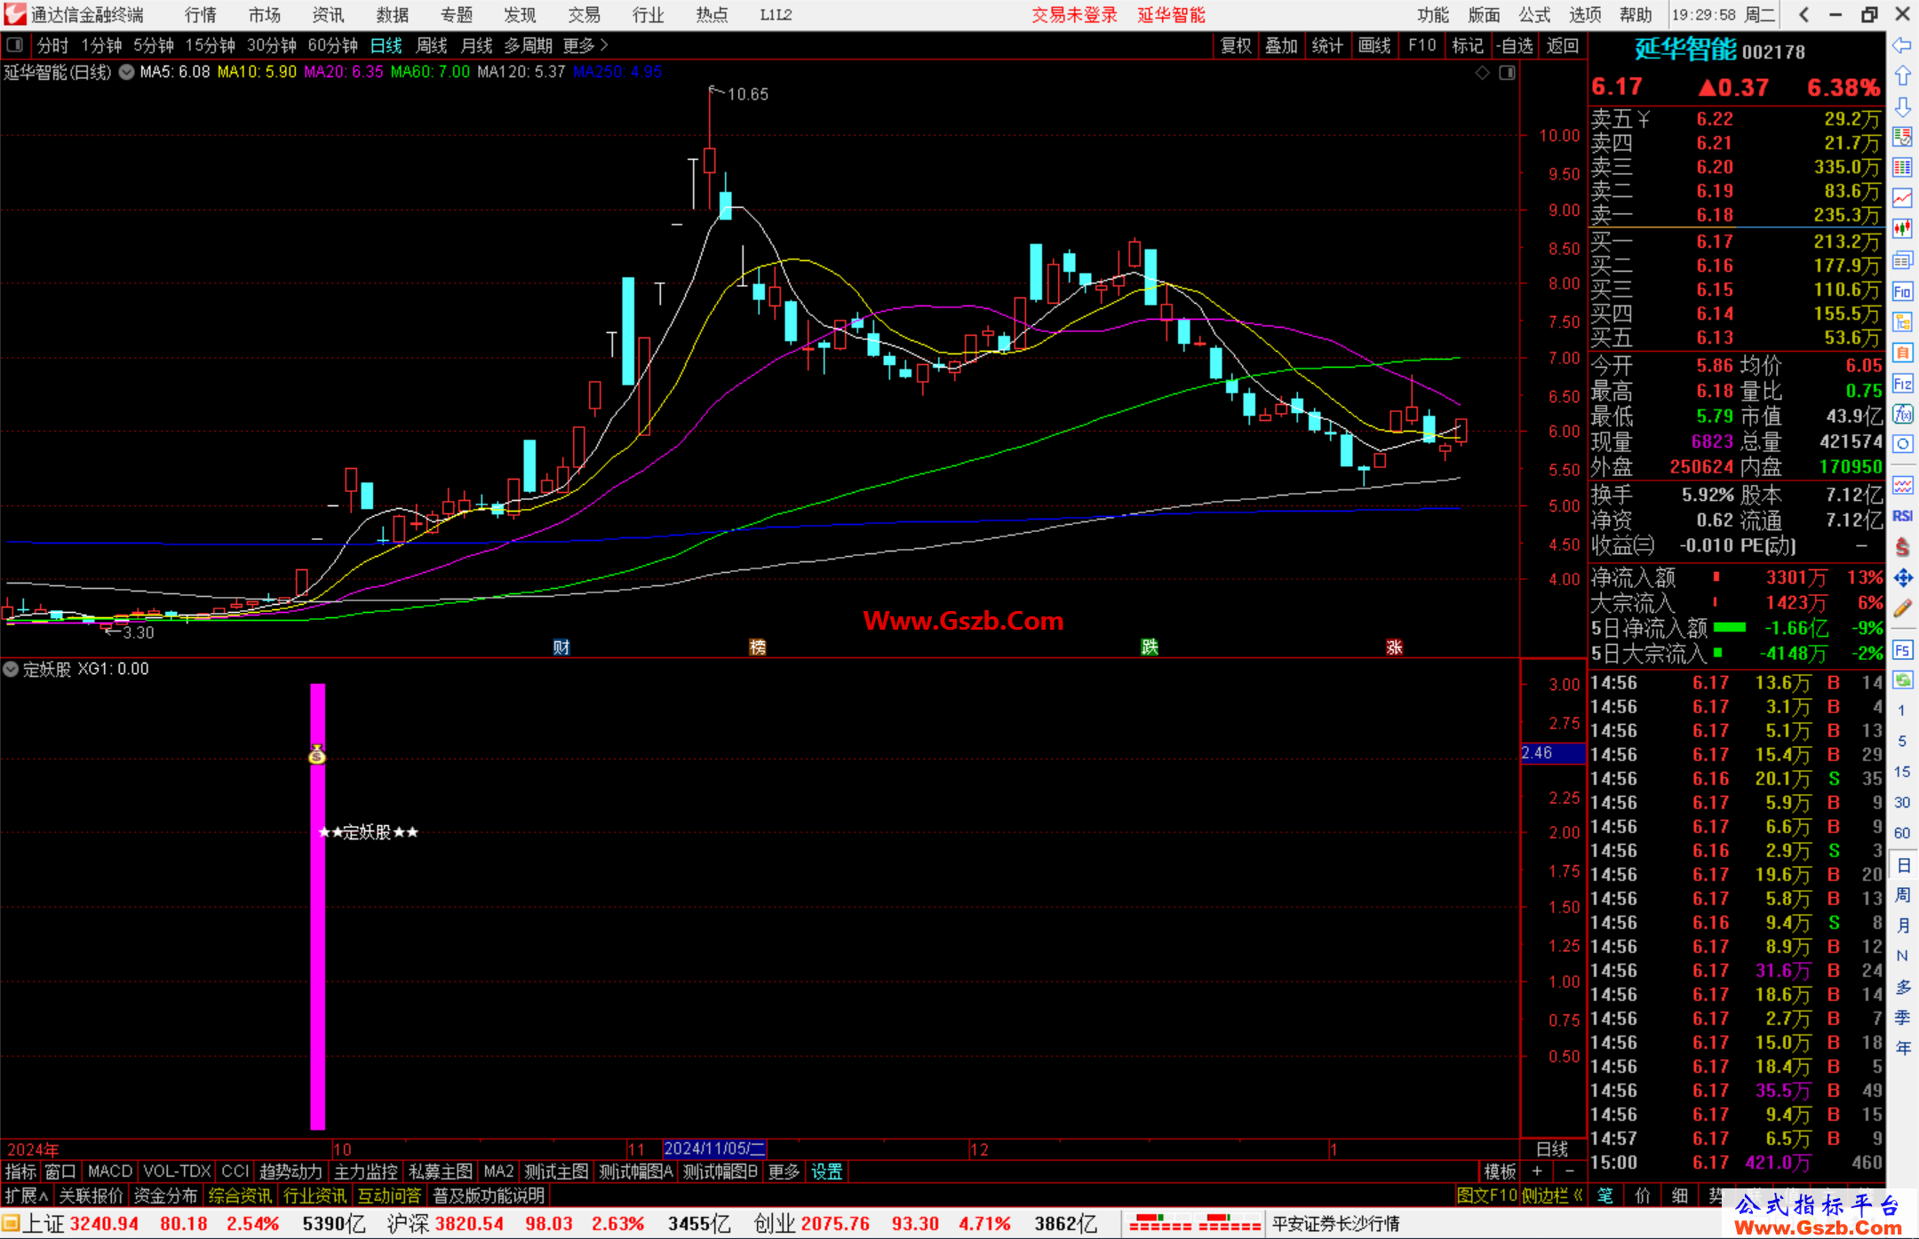Open the hierarchy tree icon in sidebar
The height and width of the screenshot is (1239, 1919).
1902,322
